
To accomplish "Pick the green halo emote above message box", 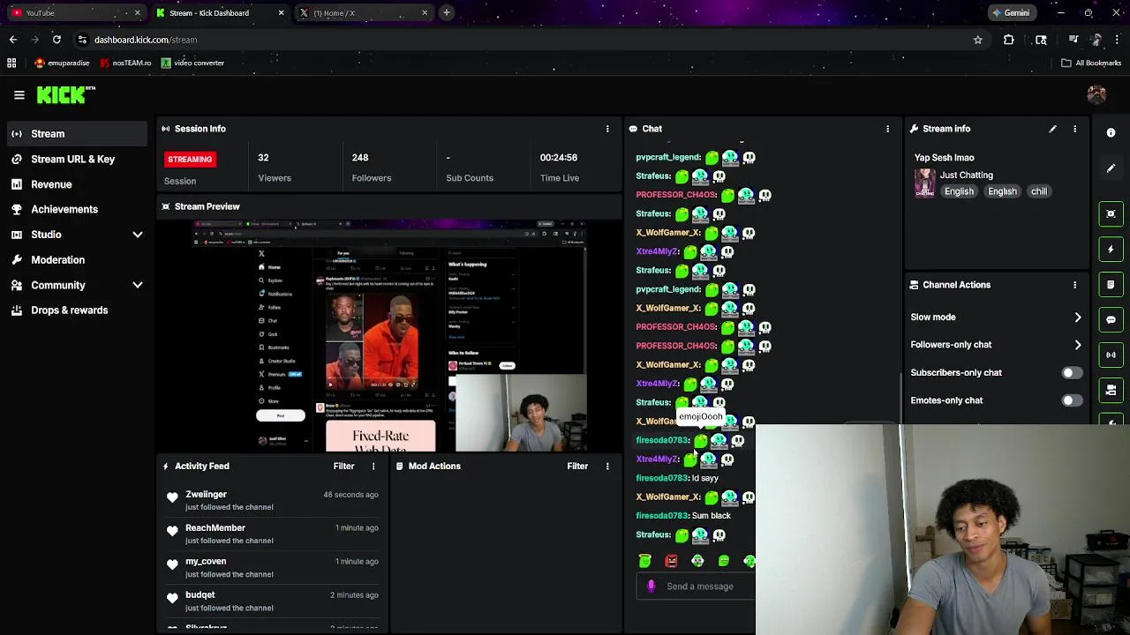I will pos(644,561).
